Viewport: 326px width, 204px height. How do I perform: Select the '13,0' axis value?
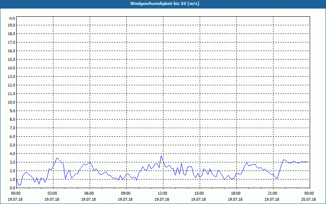tap(11, 77)
